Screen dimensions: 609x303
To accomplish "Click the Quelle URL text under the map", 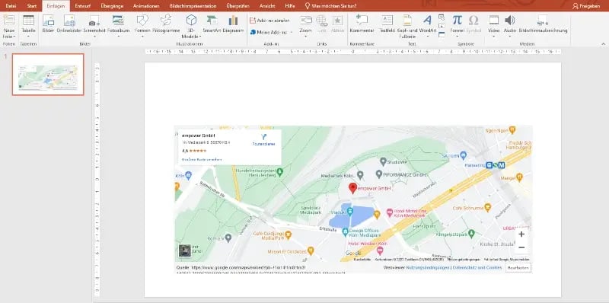I will (241, 268).
